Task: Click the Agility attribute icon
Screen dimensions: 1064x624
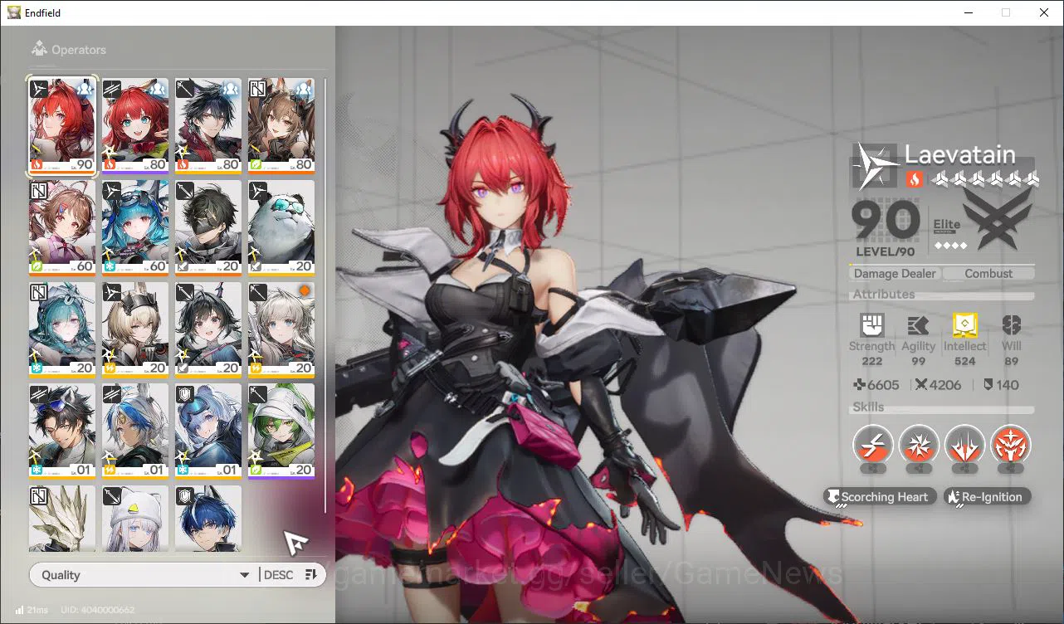Action: coord(918,325)
